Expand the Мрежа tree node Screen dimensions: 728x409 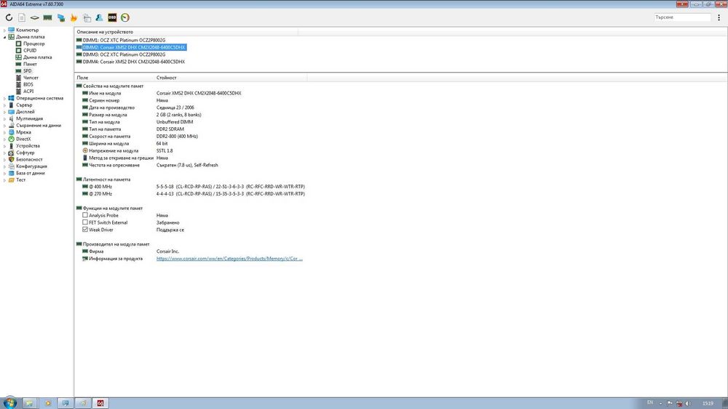[x=4, y=132]
